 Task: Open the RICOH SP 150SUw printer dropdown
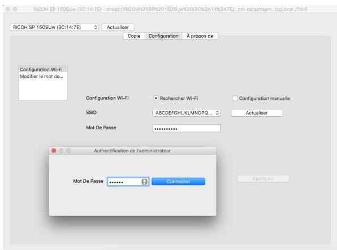point(54,27)
